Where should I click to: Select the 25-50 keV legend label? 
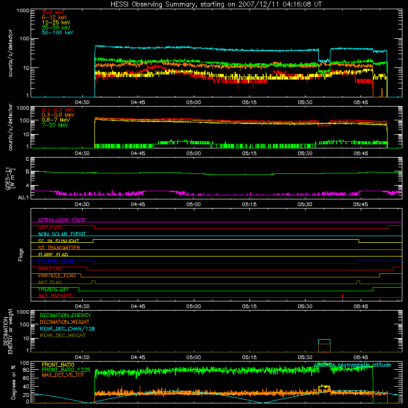(56, 28)
